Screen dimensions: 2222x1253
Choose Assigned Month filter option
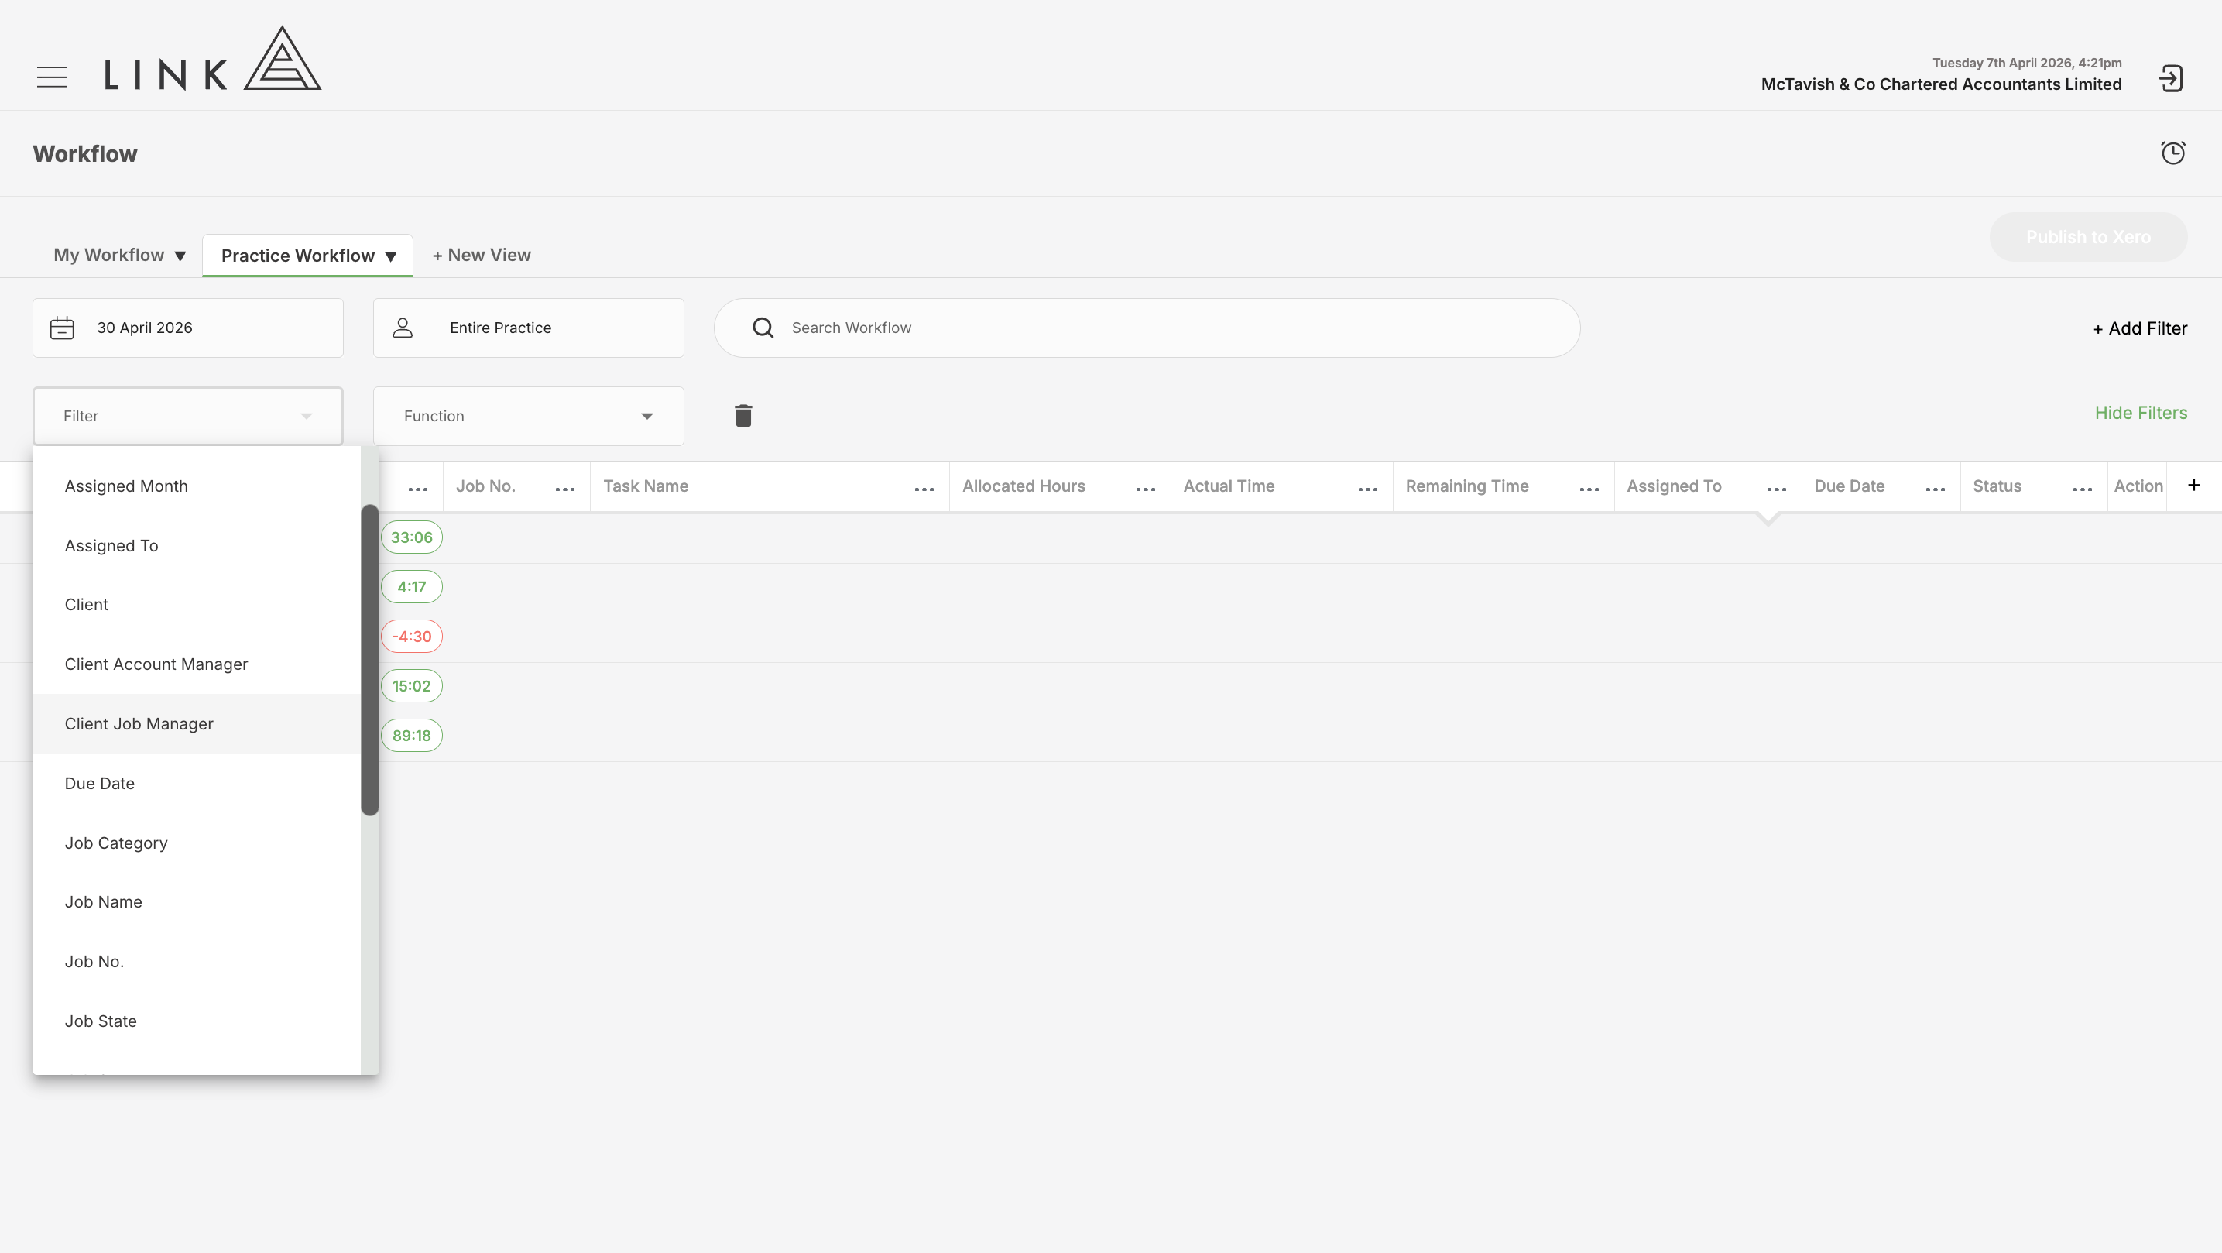[197, 486]
